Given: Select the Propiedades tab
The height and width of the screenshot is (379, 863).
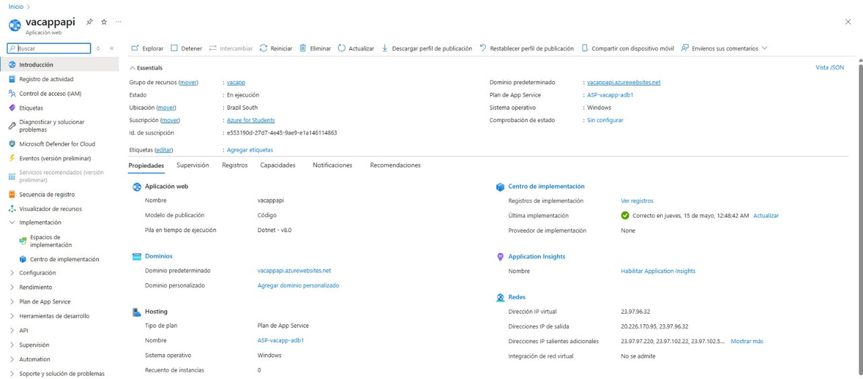Looking at the screenshot, I should click(146, 165).
